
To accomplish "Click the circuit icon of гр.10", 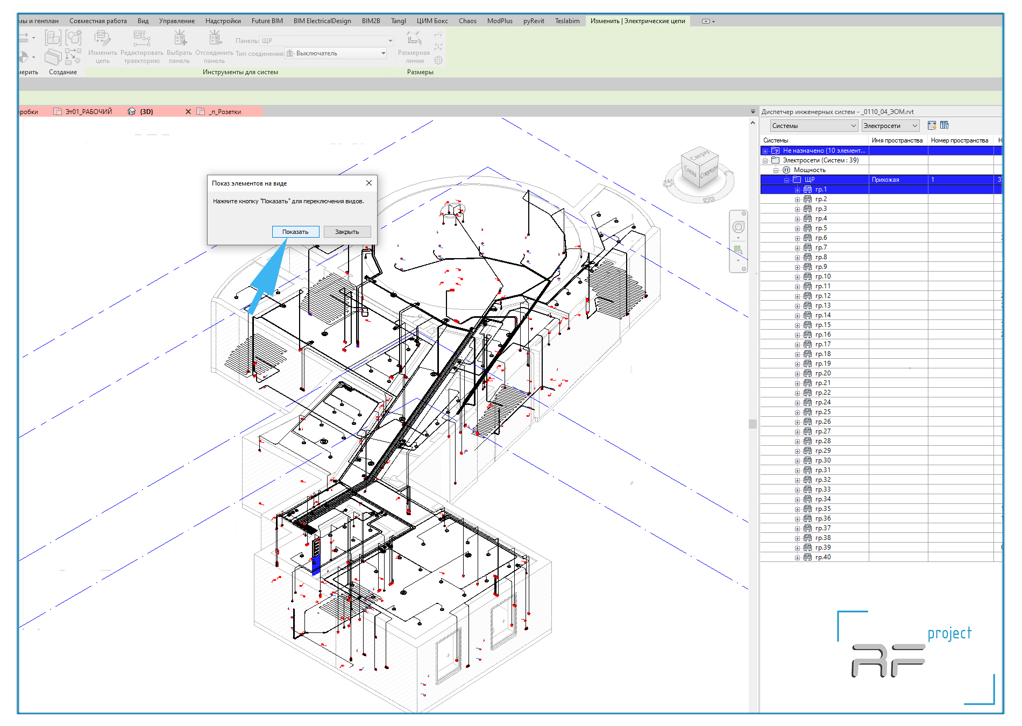I will (807, 276).
